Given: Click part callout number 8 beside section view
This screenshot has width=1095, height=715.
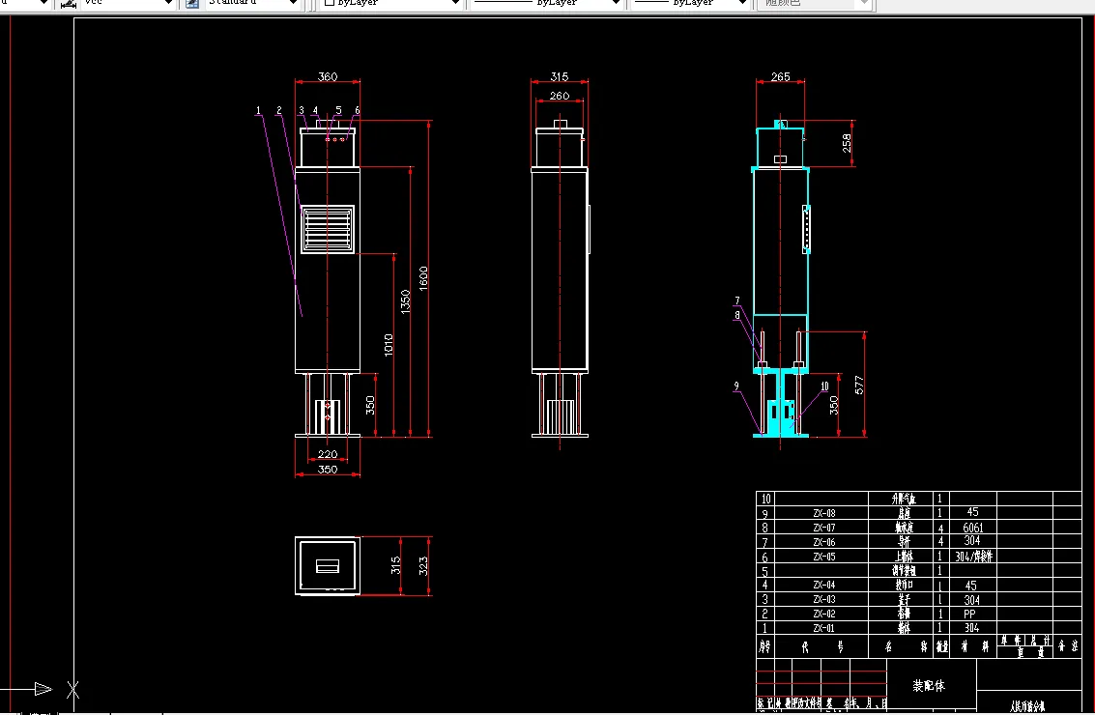Looking at the screenshot, I should click(736, 315).
